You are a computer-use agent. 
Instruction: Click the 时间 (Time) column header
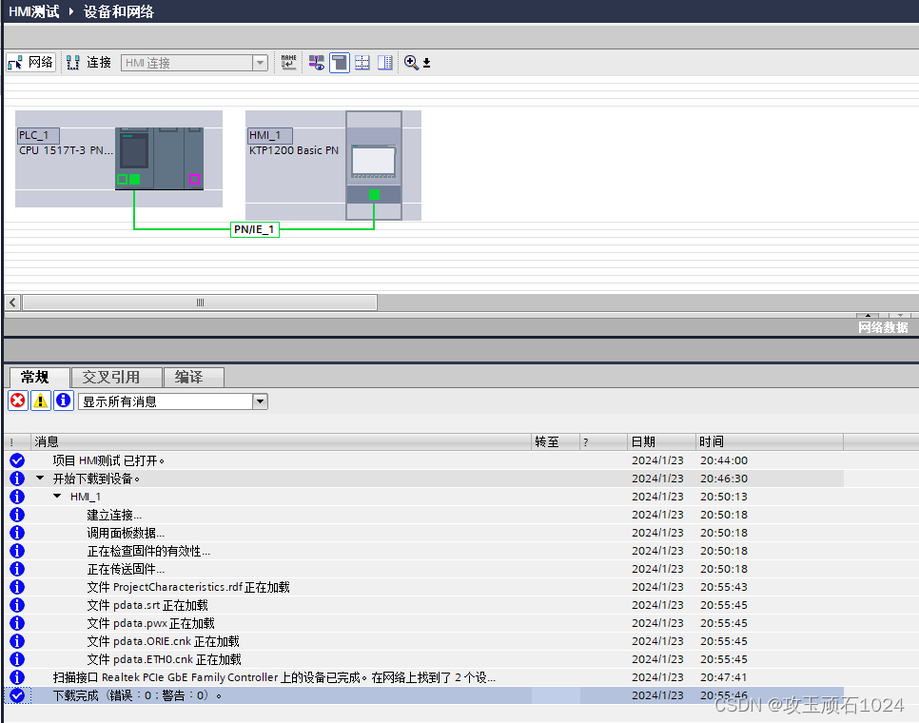click(x=770, y=441)
